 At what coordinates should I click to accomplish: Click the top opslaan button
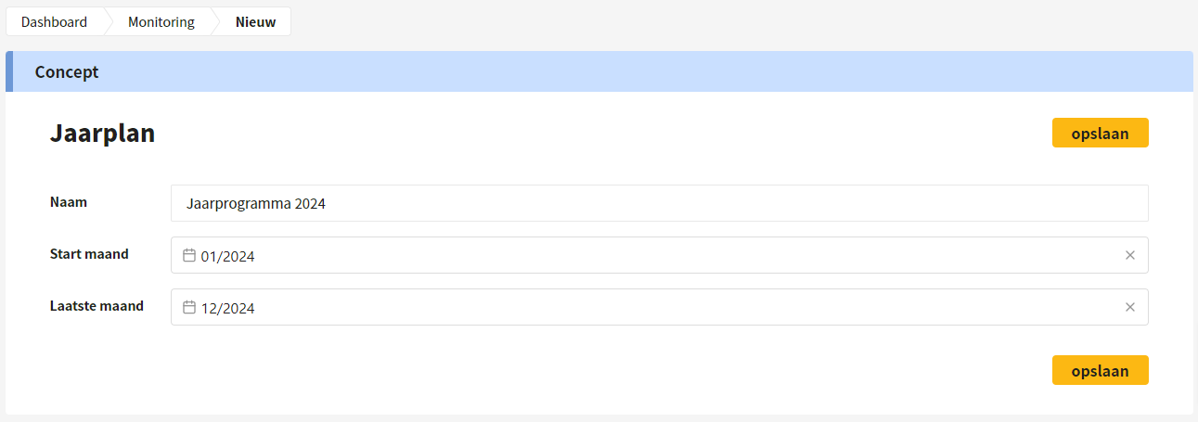pyautogui.click(x=1100, y=133)
